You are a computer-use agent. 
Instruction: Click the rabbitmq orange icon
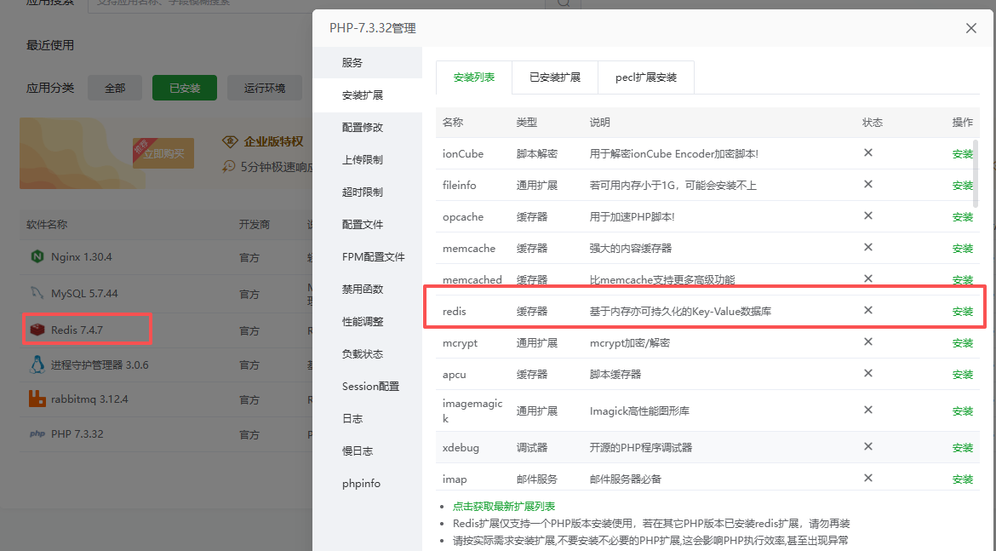tap(37, 399)
